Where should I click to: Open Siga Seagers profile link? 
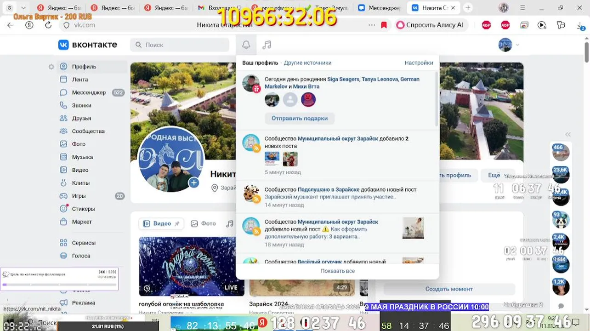click(x=343, y=79)
